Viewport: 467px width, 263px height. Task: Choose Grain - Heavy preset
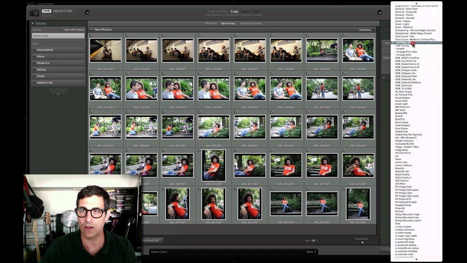point(403,21)
